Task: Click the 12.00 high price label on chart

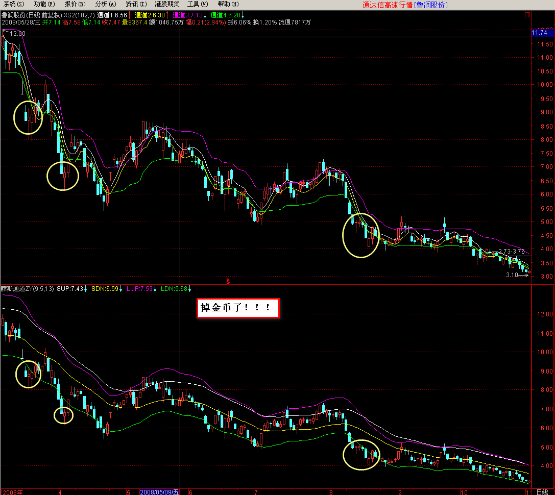Action: pyautogui.click(x=17, y=34)
